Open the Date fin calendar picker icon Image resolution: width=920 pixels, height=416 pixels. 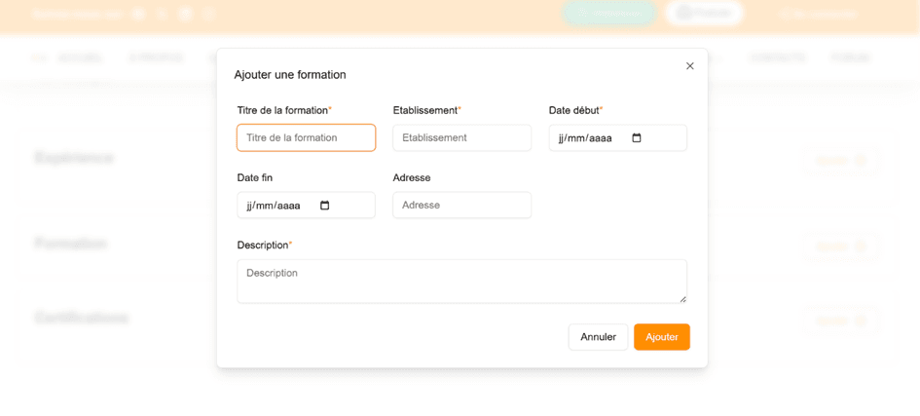(325, 206)
